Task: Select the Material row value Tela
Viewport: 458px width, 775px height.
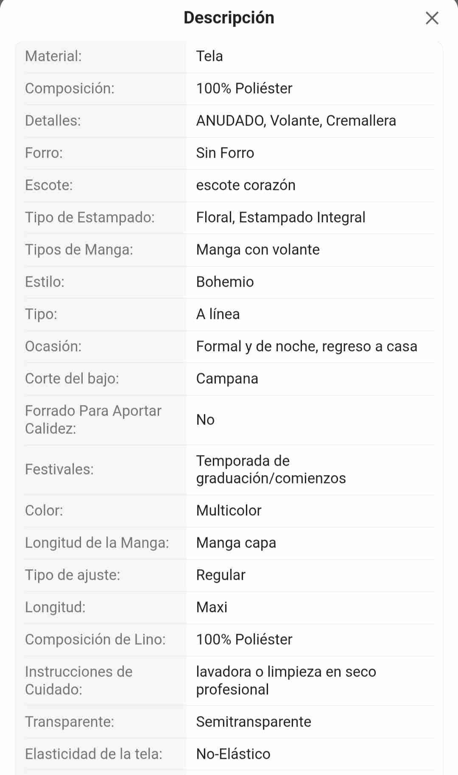Action: 209,56
